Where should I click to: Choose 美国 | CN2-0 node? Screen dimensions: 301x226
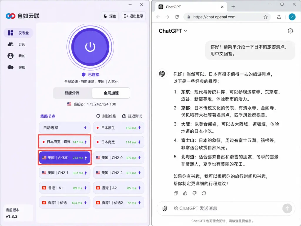pos(119,158)
